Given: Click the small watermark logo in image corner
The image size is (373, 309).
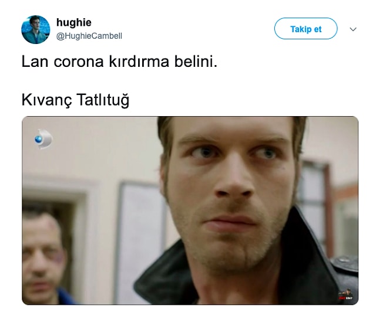Looking at the screenshot, I should pyautogui.click(x=345, y=295).
